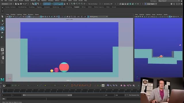Toggle select by object type mode
Image resolution: width=184 pixels, height=103 pixels.
(x=36, y=4)
